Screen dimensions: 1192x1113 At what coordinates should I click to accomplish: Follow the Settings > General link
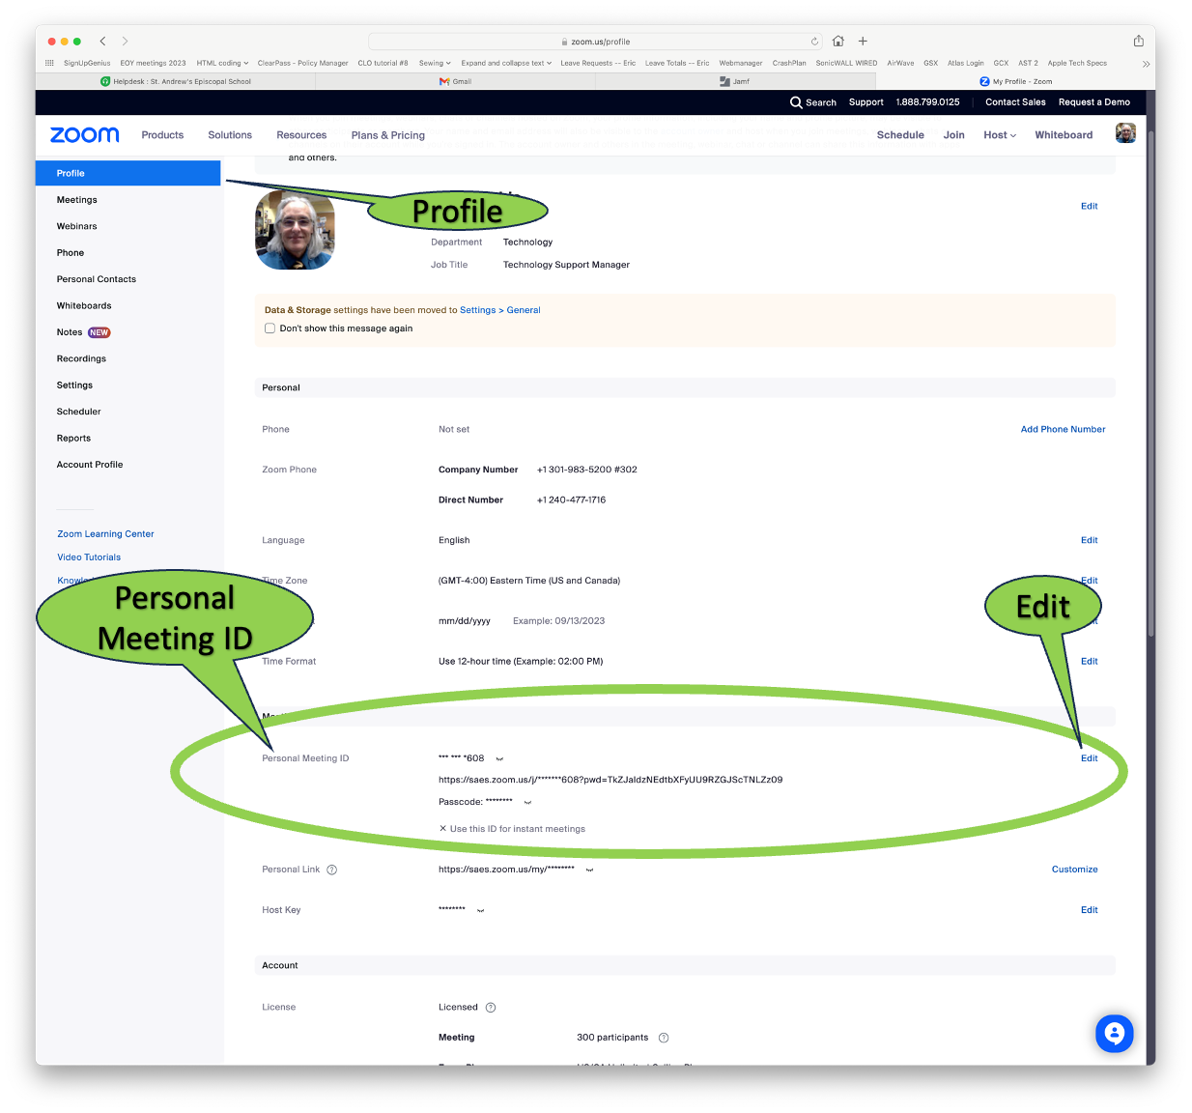pos(499,310)
